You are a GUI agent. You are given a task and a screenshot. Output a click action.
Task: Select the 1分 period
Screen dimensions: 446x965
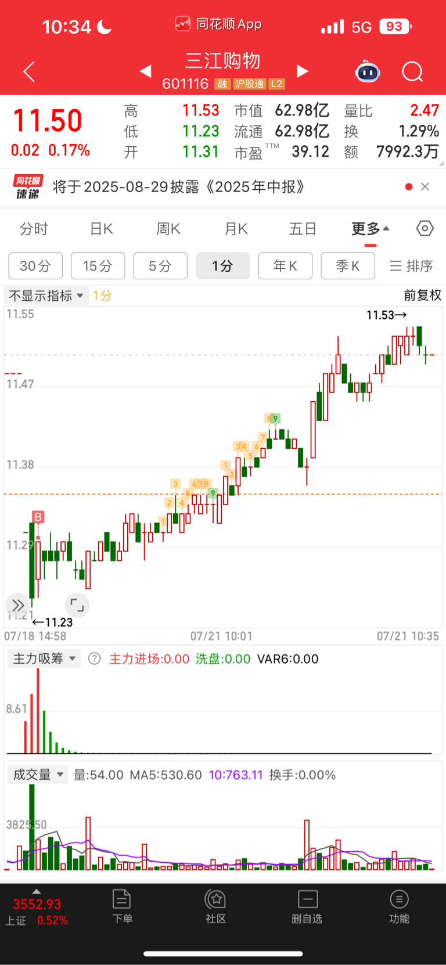pos(223,266)
